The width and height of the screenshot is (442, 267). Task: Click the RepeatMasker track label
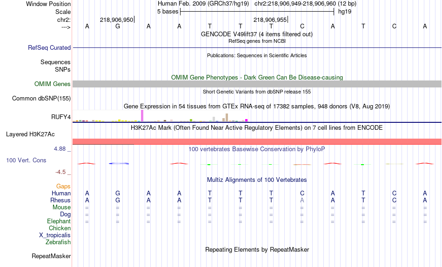[51, 256]
